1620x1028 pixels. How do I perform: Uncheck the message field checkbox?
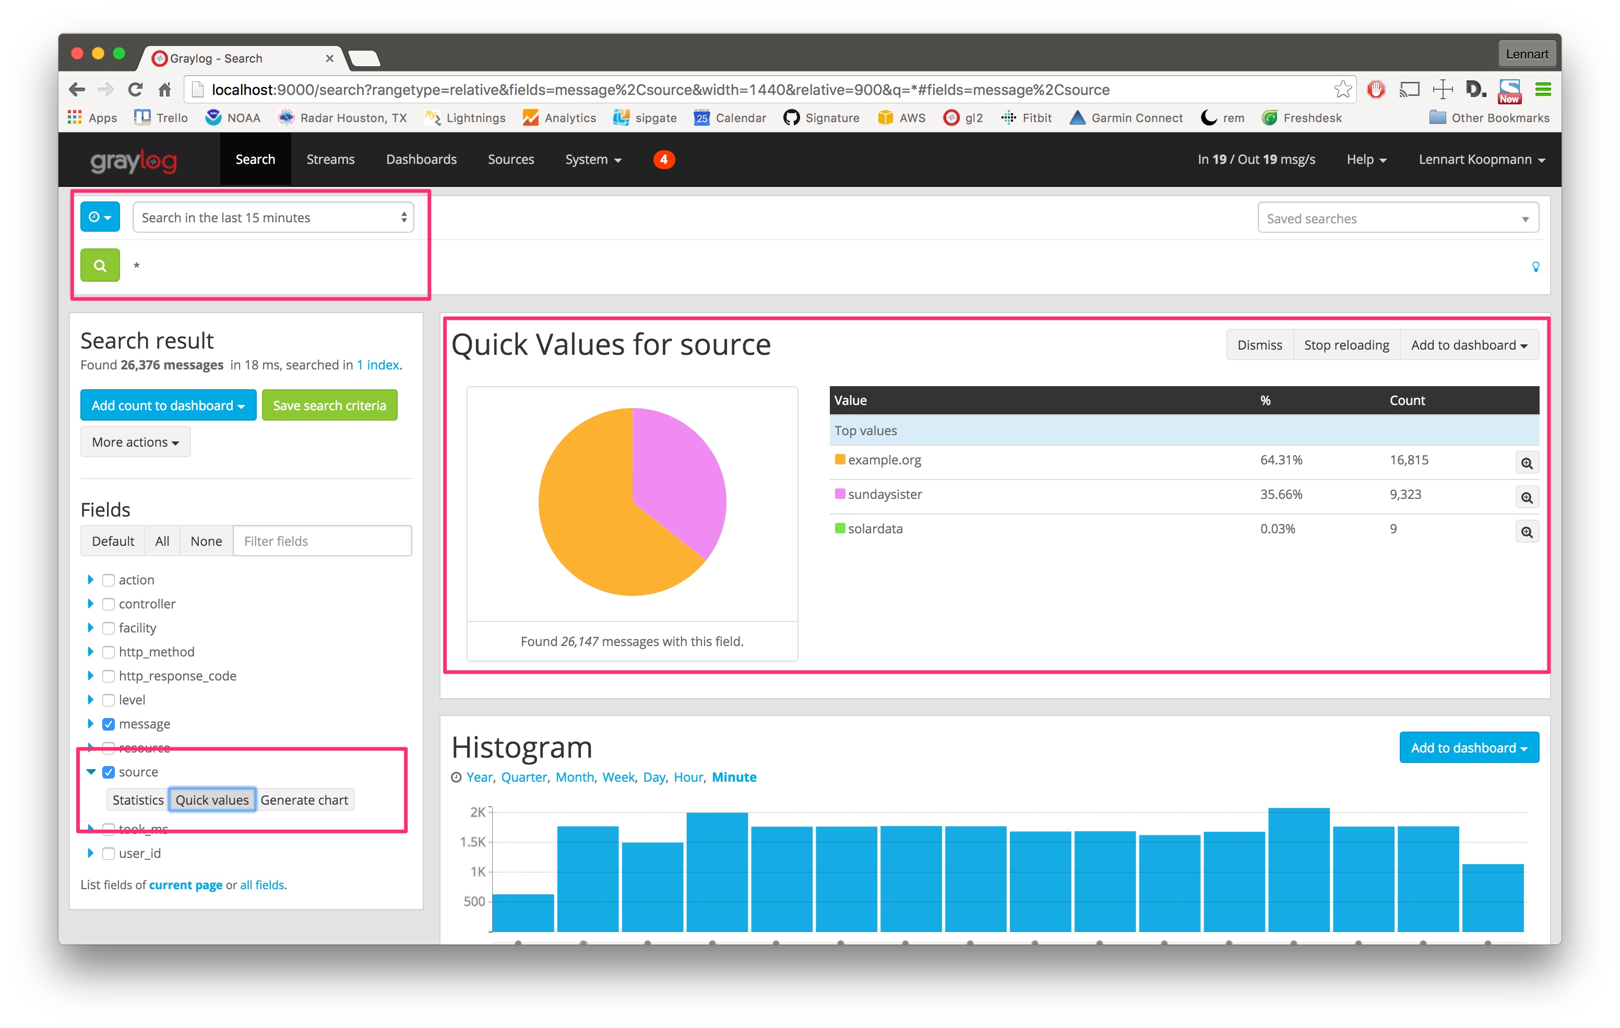[109, 724]
